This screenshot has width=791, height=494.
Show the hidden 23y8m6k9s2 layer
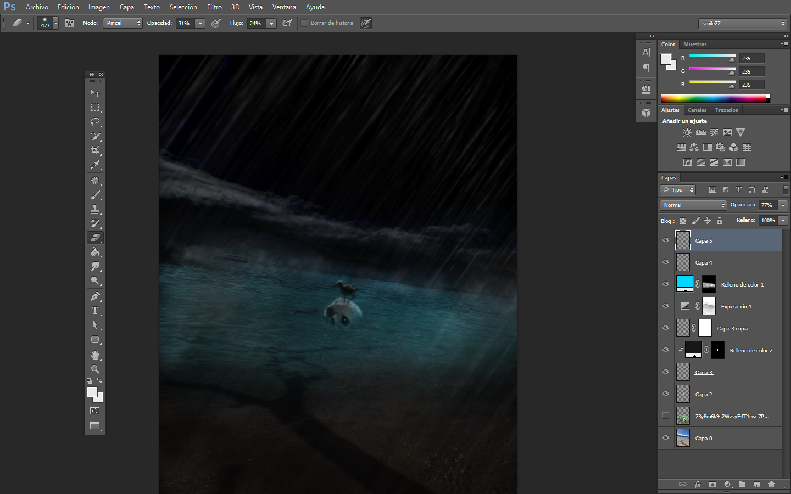coord(666,416)
